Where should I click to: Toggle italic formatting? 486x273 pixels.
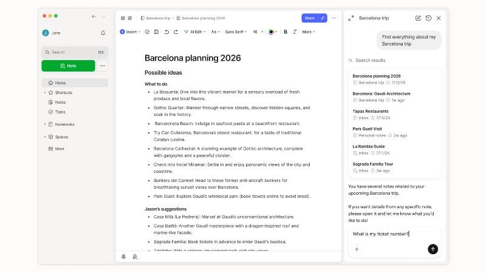295,32
